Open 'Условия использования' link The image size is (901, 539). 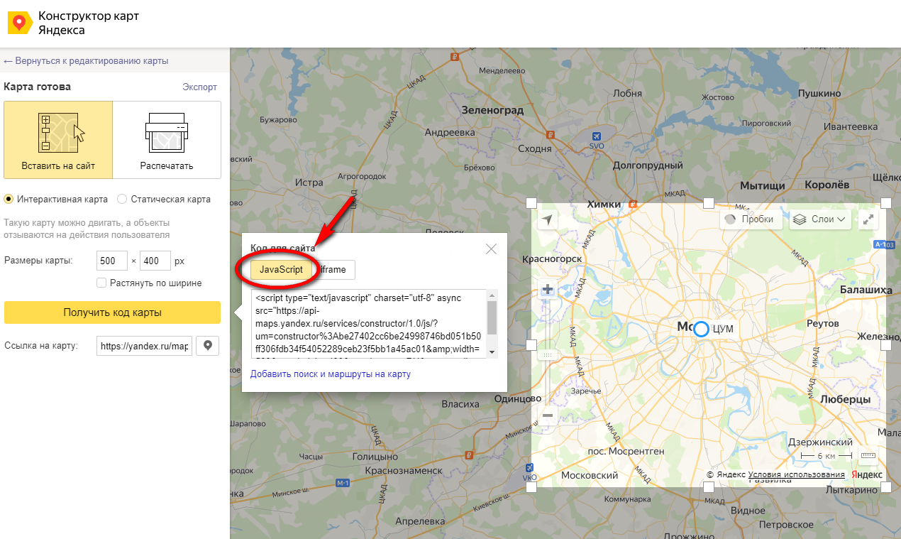point(796,474)
